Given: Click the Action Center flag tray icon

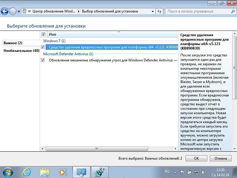Looking at the screenshot, I should (x=182, y=172).
